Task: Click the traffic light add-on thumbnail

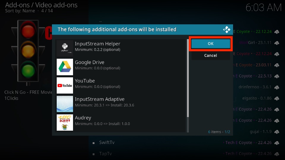Action: (28, 53)
